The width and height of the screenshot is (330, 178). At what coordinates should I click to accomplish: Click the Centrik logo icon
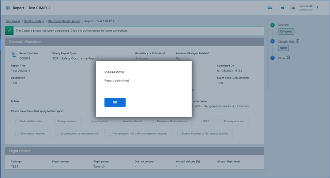(x=8, y=8)
